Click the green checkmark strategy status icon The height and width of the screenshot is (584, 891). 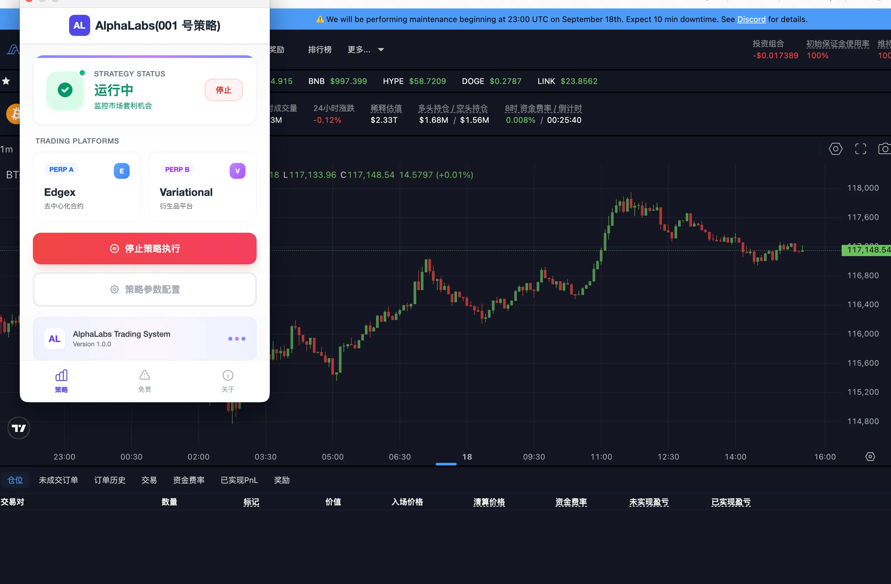65,90
